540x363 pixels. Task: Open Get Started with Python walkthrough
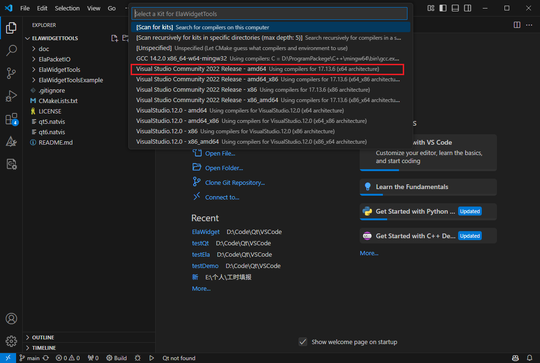point(428,211)
